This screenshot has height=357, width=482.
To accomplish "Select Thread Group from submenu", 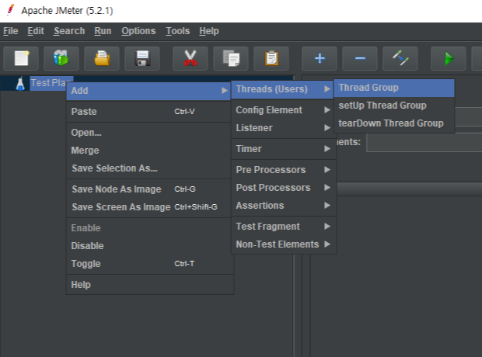I will 394,88.
